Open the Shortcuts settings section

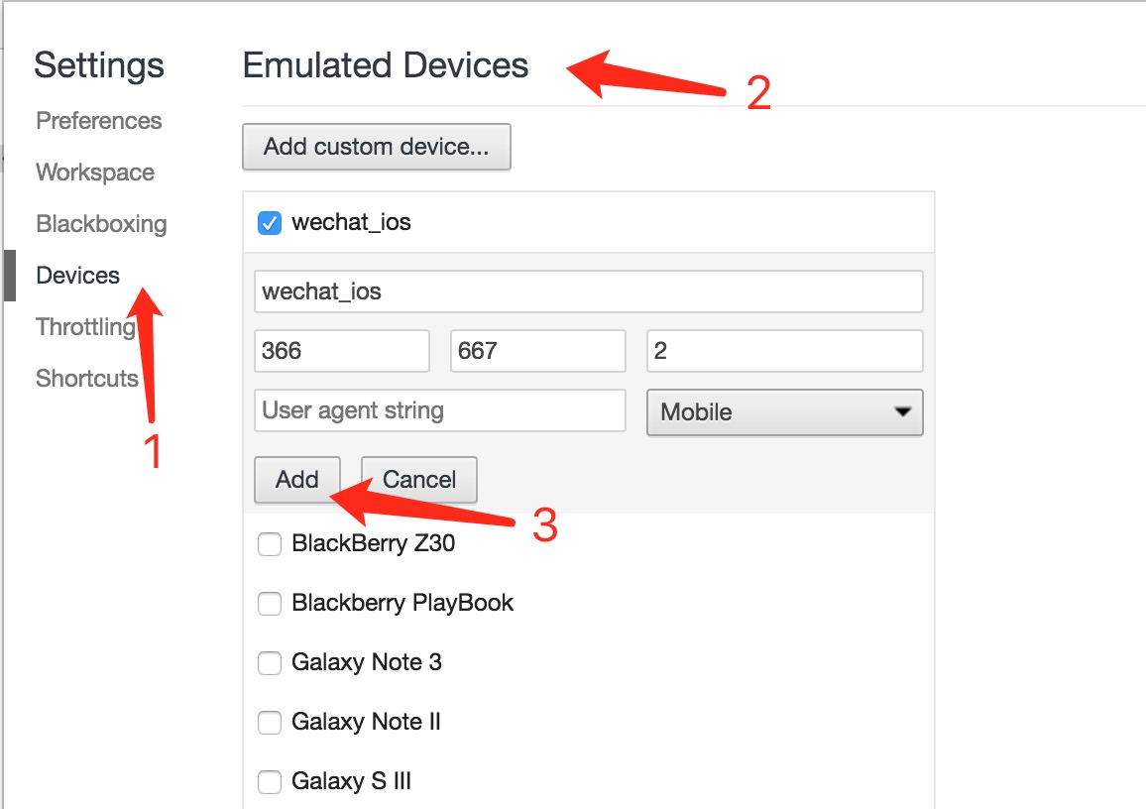[x=86, y=379]
